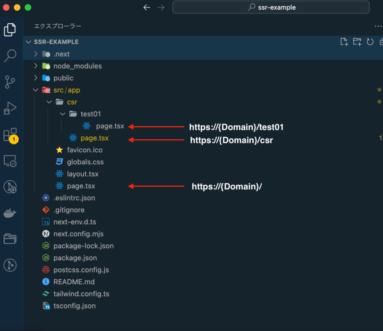Open the Remote Explorer icon
383x331 pixels.
click(10, 161)
